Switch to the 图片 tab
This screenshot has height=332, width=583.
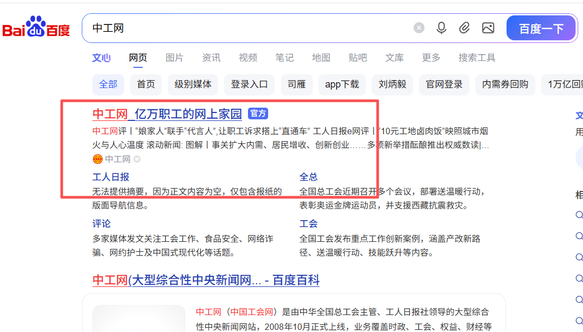(x=174, y=58)
